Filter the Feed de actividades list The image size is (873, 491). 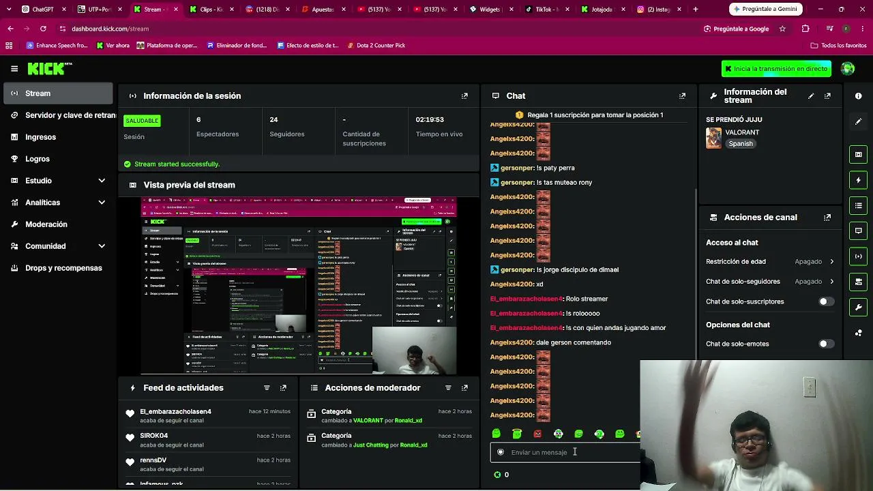(x=267, y=388)
